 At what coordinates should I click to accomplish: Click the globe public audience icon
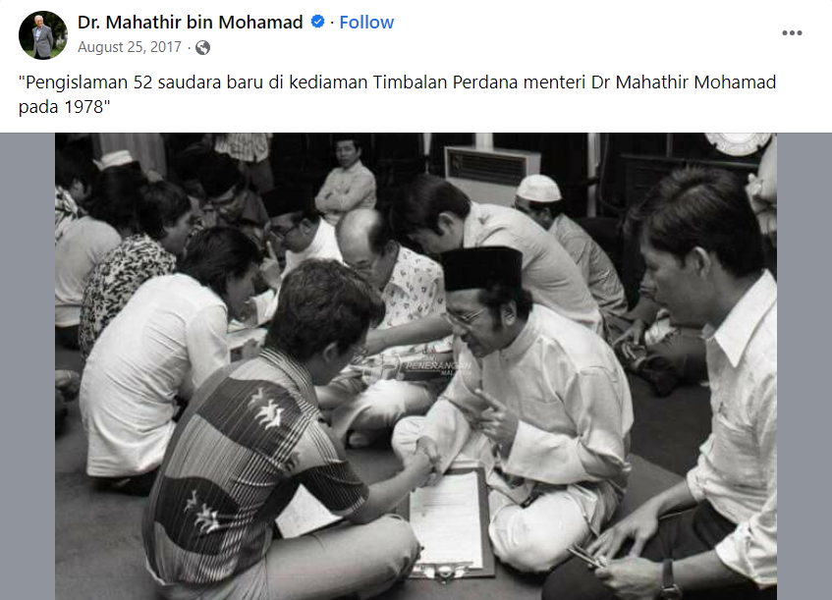(202, 48)
